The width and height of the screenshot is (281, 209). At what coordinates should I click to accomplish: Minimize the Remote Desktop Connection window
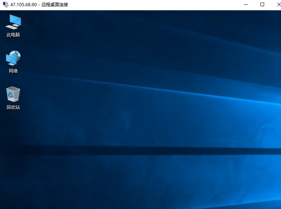click(245, 5)
